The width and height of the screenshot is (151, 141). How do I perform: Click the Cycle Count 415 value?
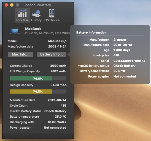click(x=63, y=106)
